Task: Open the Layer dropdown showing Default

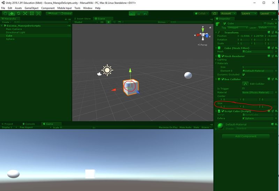Action: [x=267, y=28]
